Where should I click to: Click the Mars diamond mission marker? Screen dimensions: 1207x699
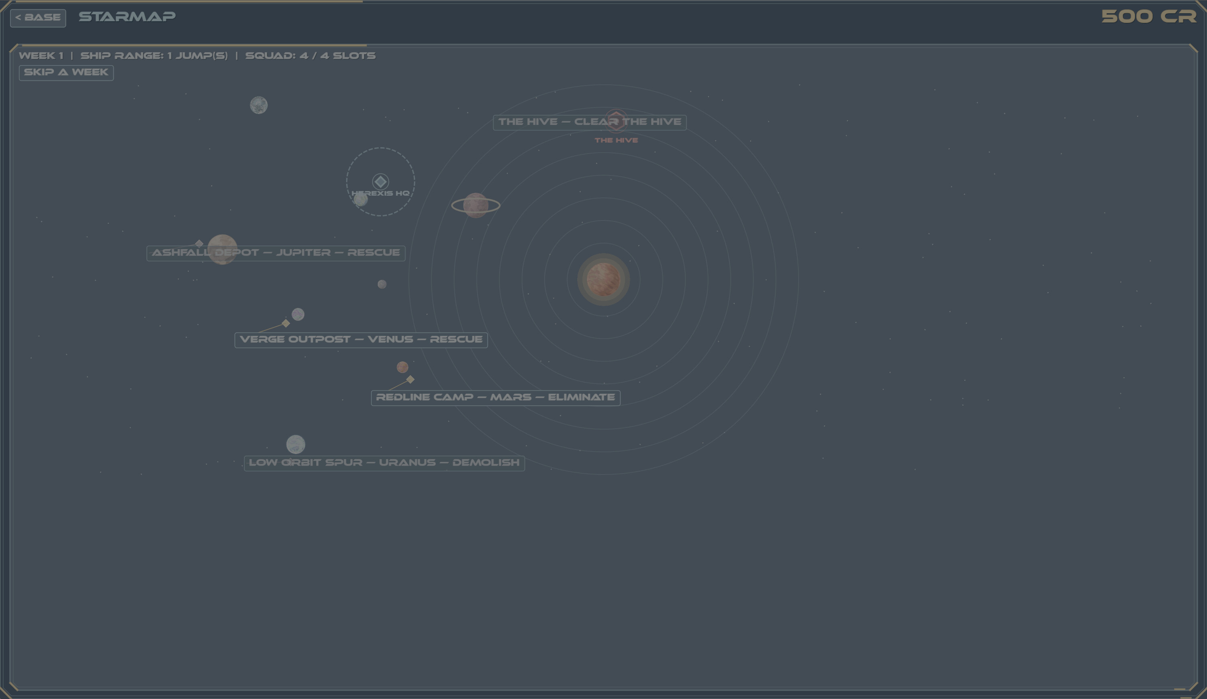(410, 380)
